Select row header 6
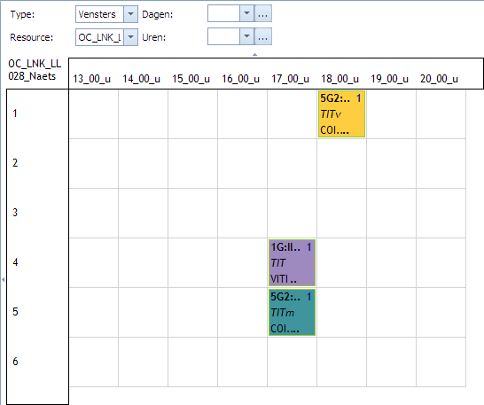Image resolution: width=484 pixels, height=405 pixels. 15,362
